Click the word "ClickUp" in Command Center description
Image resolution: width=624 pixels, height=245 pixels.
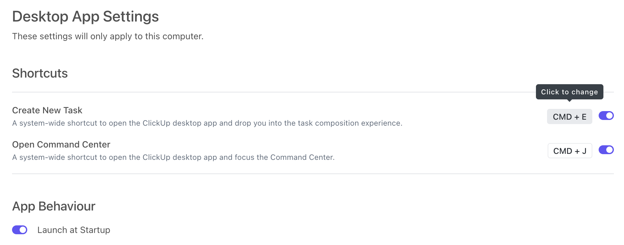click(156, 157)
